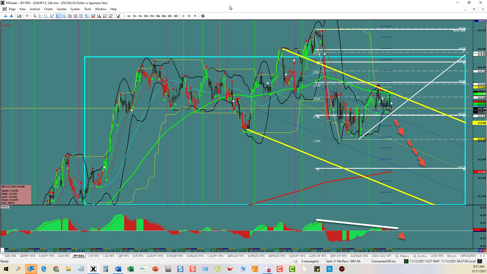487x274 pixels.
Task: Switch to the USDX XAU WTI tab
Action: (x=381, y=256)
